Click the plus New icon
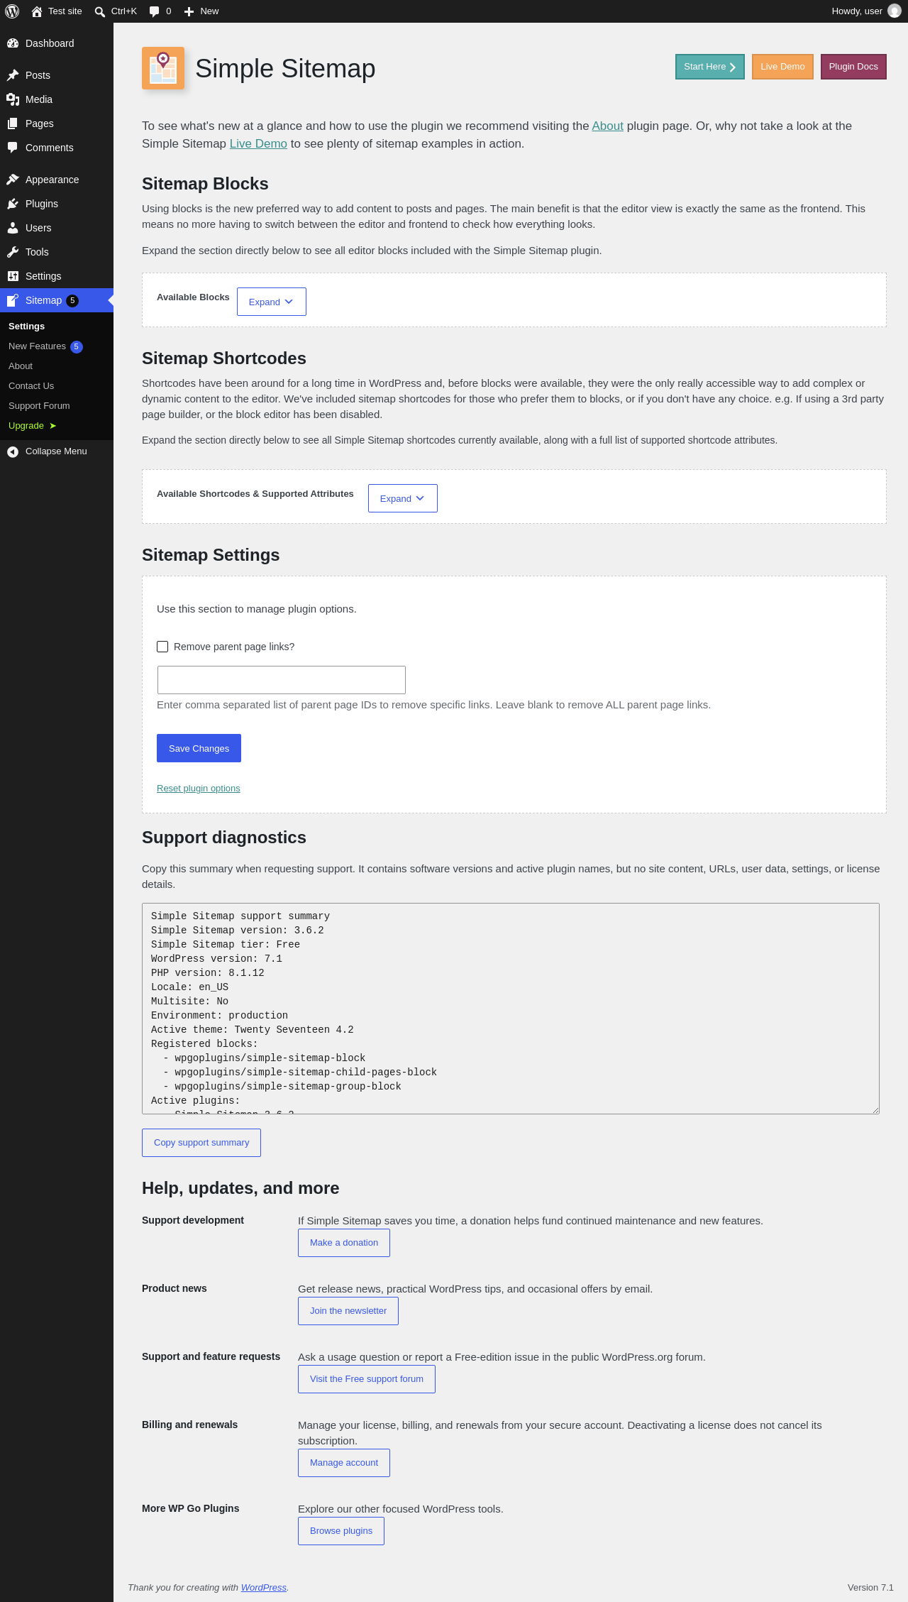This screenshot has width=908, height=1602. point(189,11)
